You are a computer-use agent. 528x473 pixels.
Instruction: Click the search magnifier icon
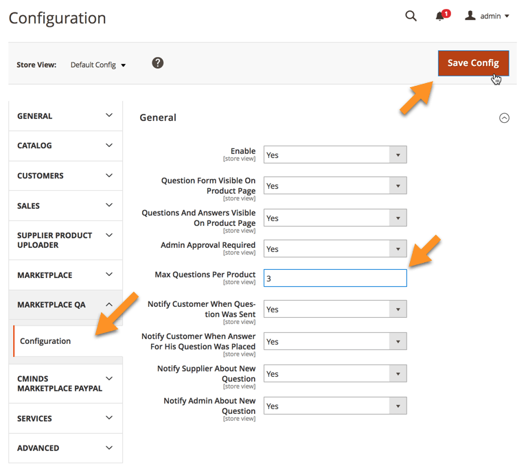(411, 16)
